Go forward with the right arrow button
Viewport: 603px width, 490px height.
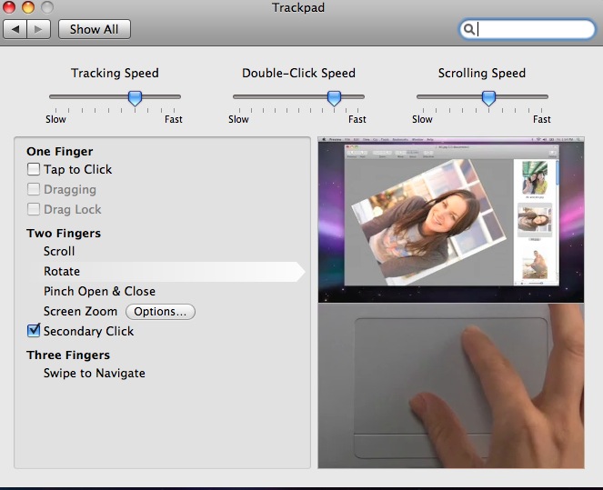coord(38,29)
